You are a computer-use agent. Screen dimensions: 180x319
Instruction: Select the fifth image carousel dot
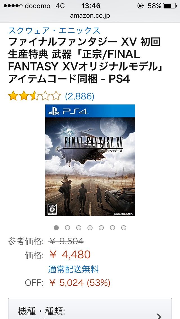pos(101,228)
